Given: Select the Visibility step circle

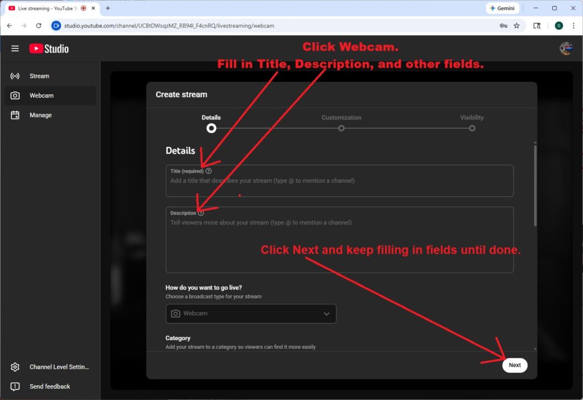Looking at the screenshot, I should click(x=472, y=128).
